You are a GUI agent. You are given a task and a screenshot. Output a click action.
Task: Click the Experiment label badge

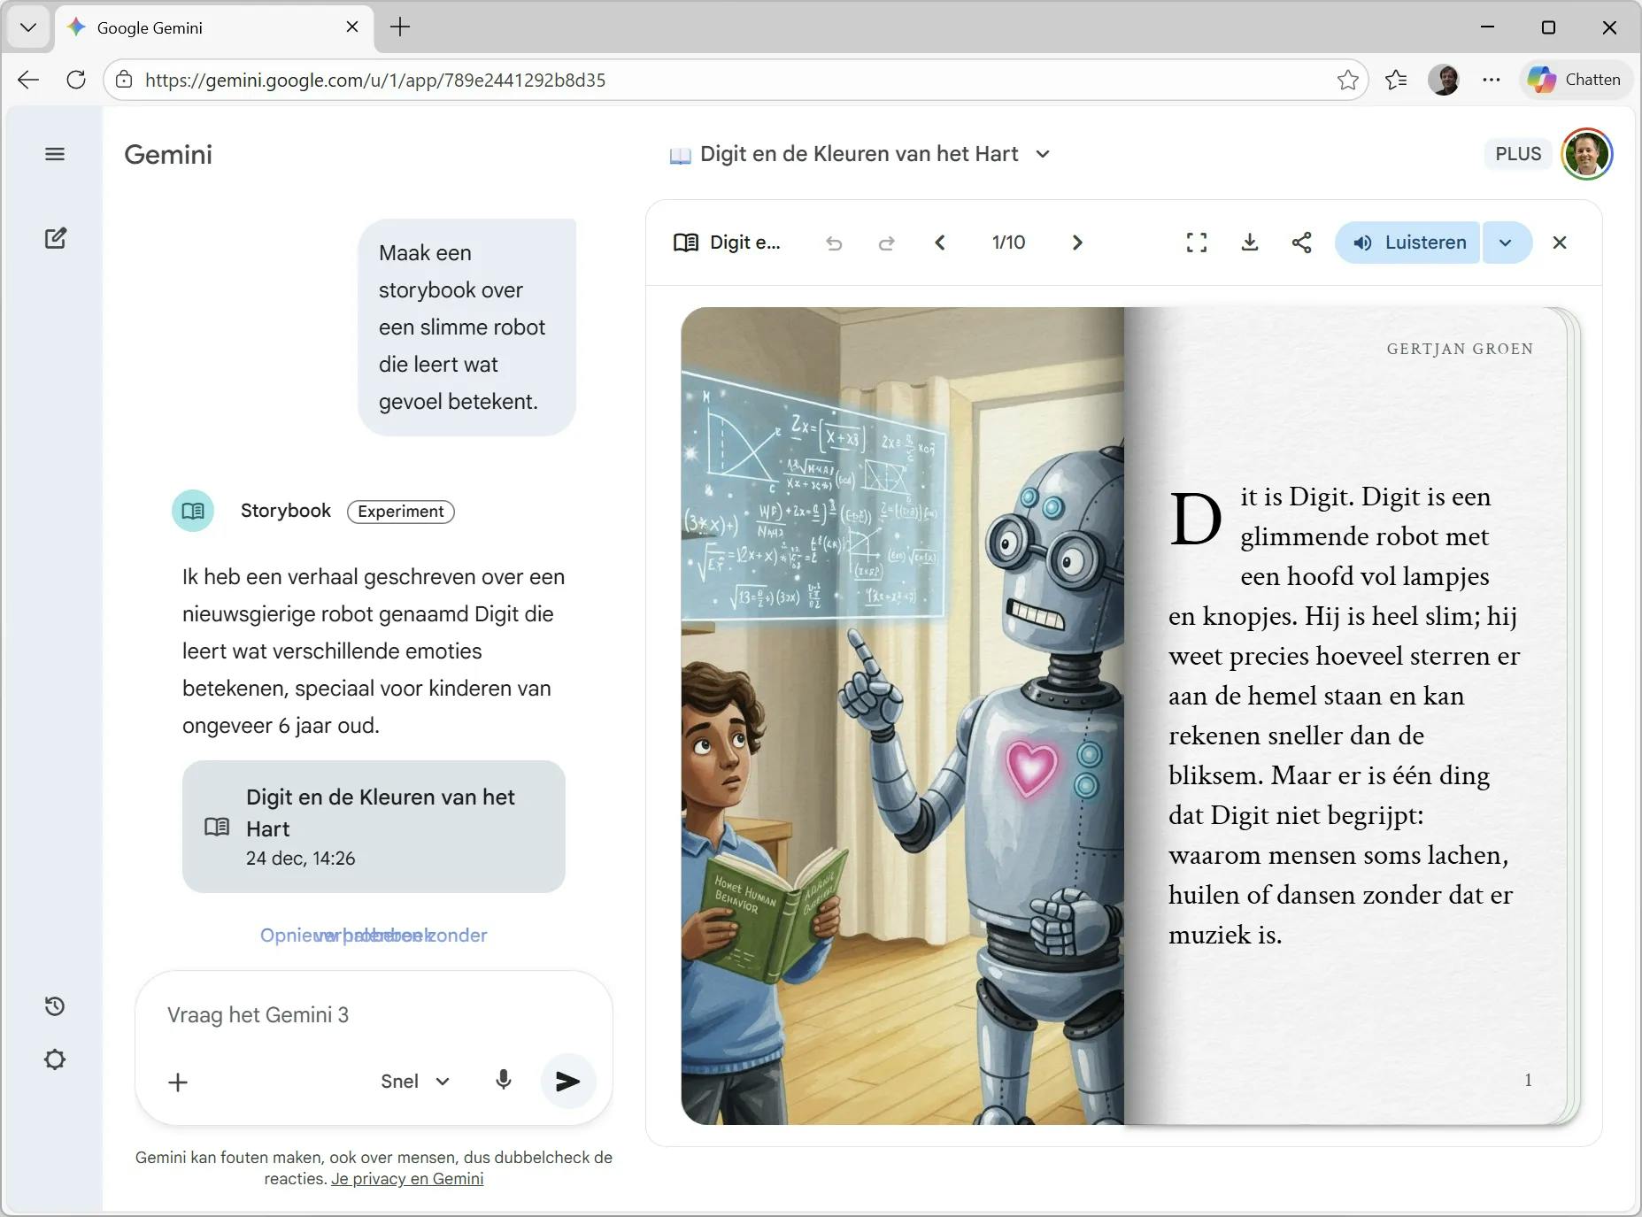[x=401, y=512]
